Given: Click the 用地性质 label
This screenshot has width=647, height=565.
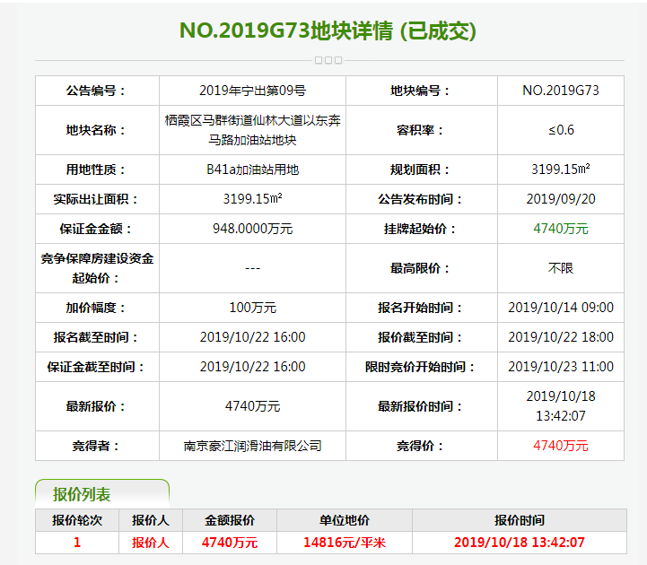Looking at the screenshot, I should [x=96, y=169].
